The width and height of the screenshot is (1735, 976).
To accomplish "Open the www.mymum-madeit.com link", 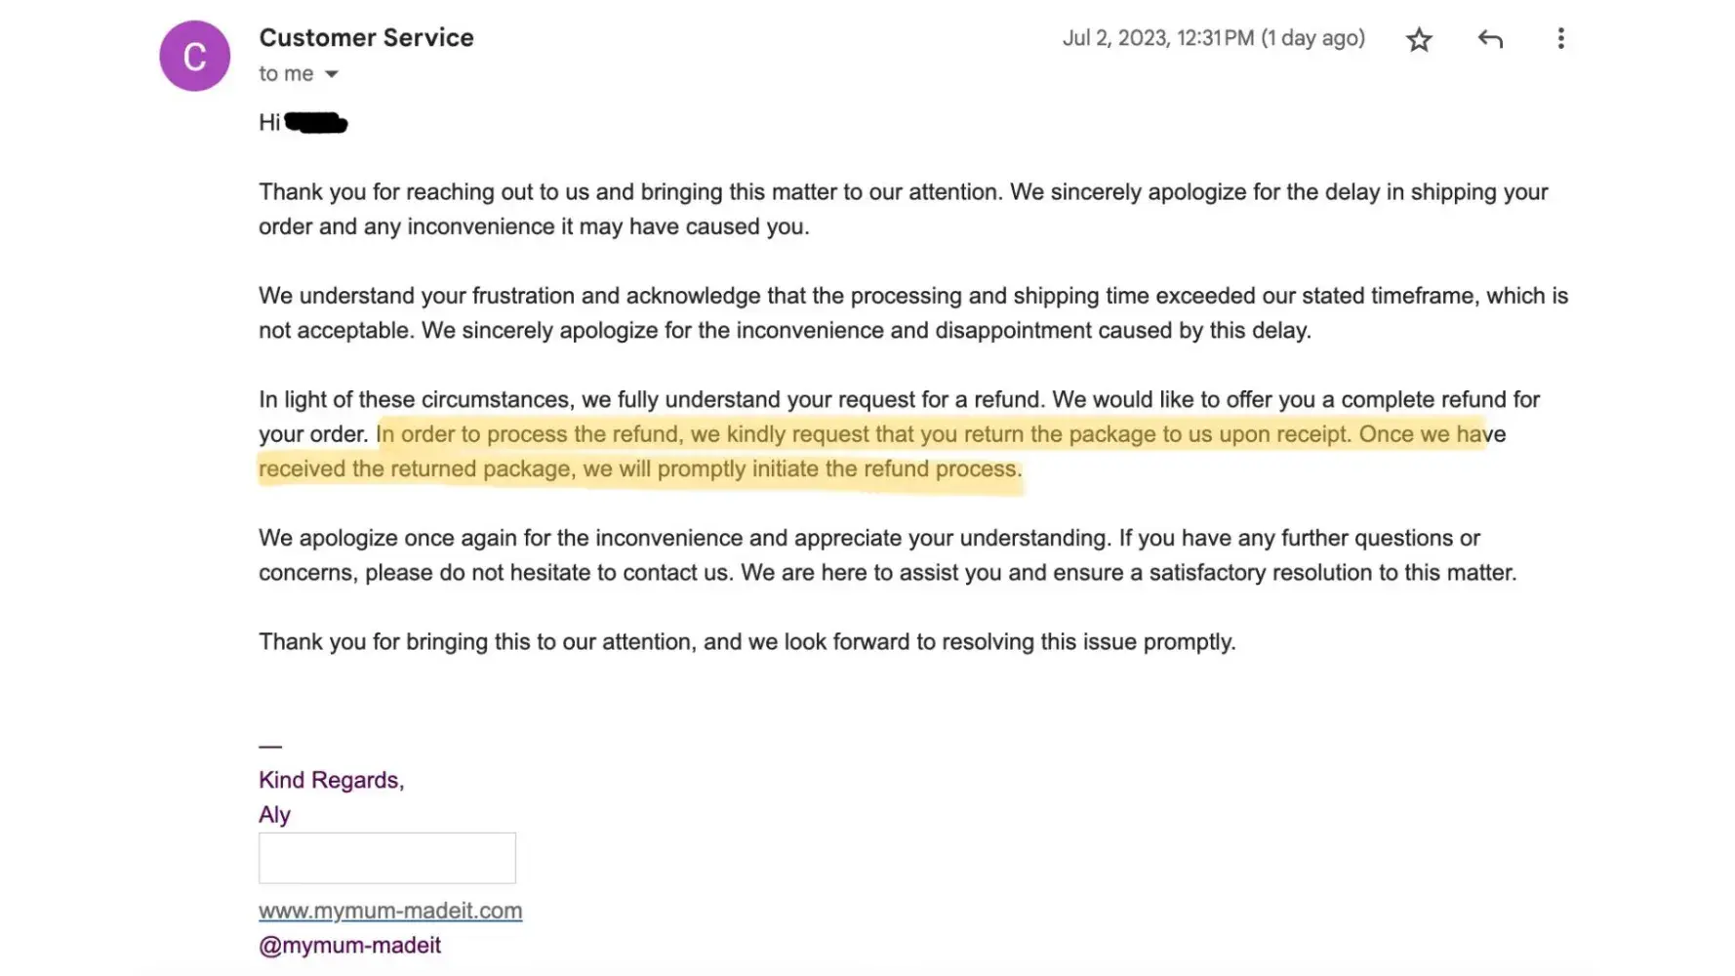I will pyautogui.click(x=390, y=911).
